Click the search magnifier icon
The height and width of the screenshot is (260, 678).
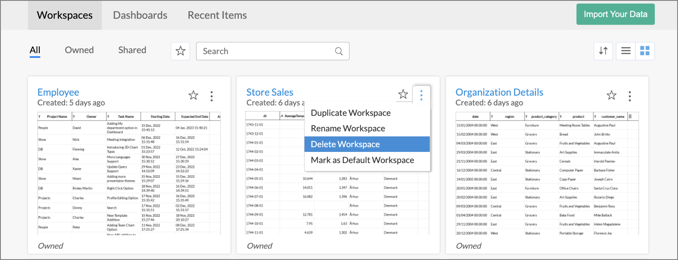339,51
